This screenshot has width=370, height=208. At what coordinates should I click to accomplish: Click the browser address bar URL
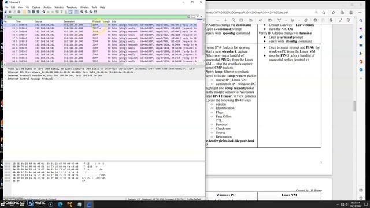(x=247, y=13)
